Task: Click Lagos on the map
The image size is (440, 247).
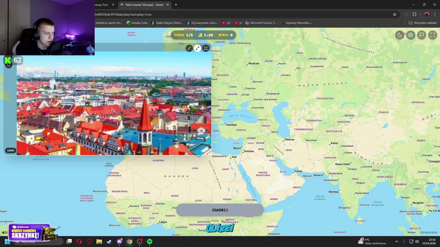Action: coord(163,222)
